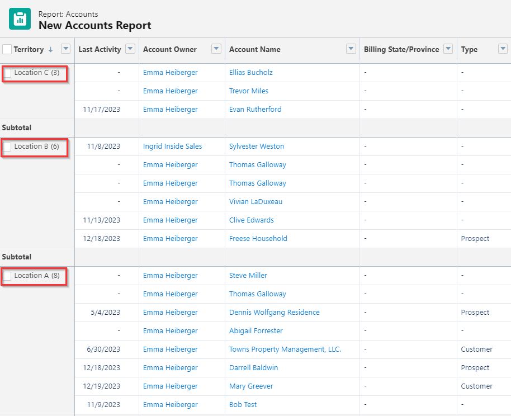Screen dimensions: 511x416
Task: Click the Territory sort arrow icon
Action: pos(50,50)
